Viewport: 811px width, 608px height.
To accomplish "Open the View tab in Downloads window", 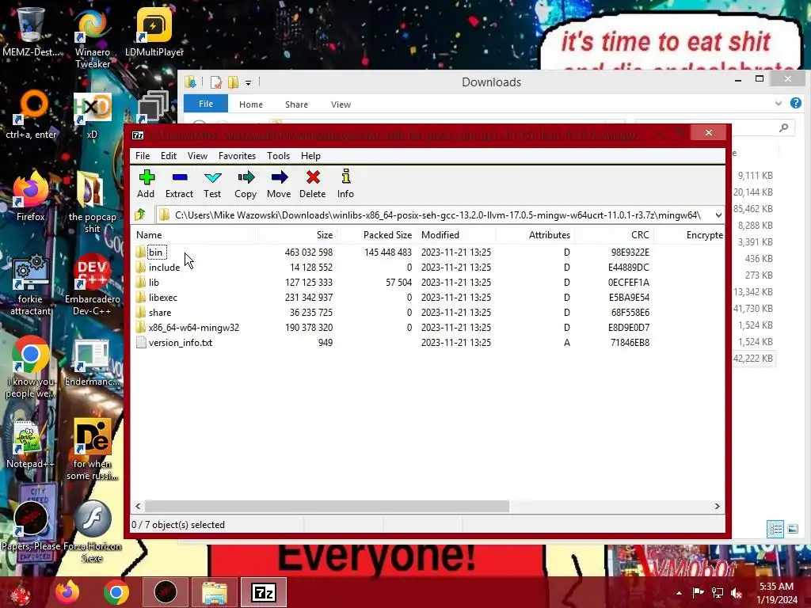I will pos(341,104).
